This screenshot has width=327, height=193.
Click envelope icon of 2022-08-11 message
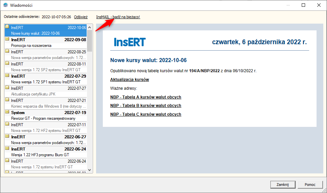pos(7,63)
